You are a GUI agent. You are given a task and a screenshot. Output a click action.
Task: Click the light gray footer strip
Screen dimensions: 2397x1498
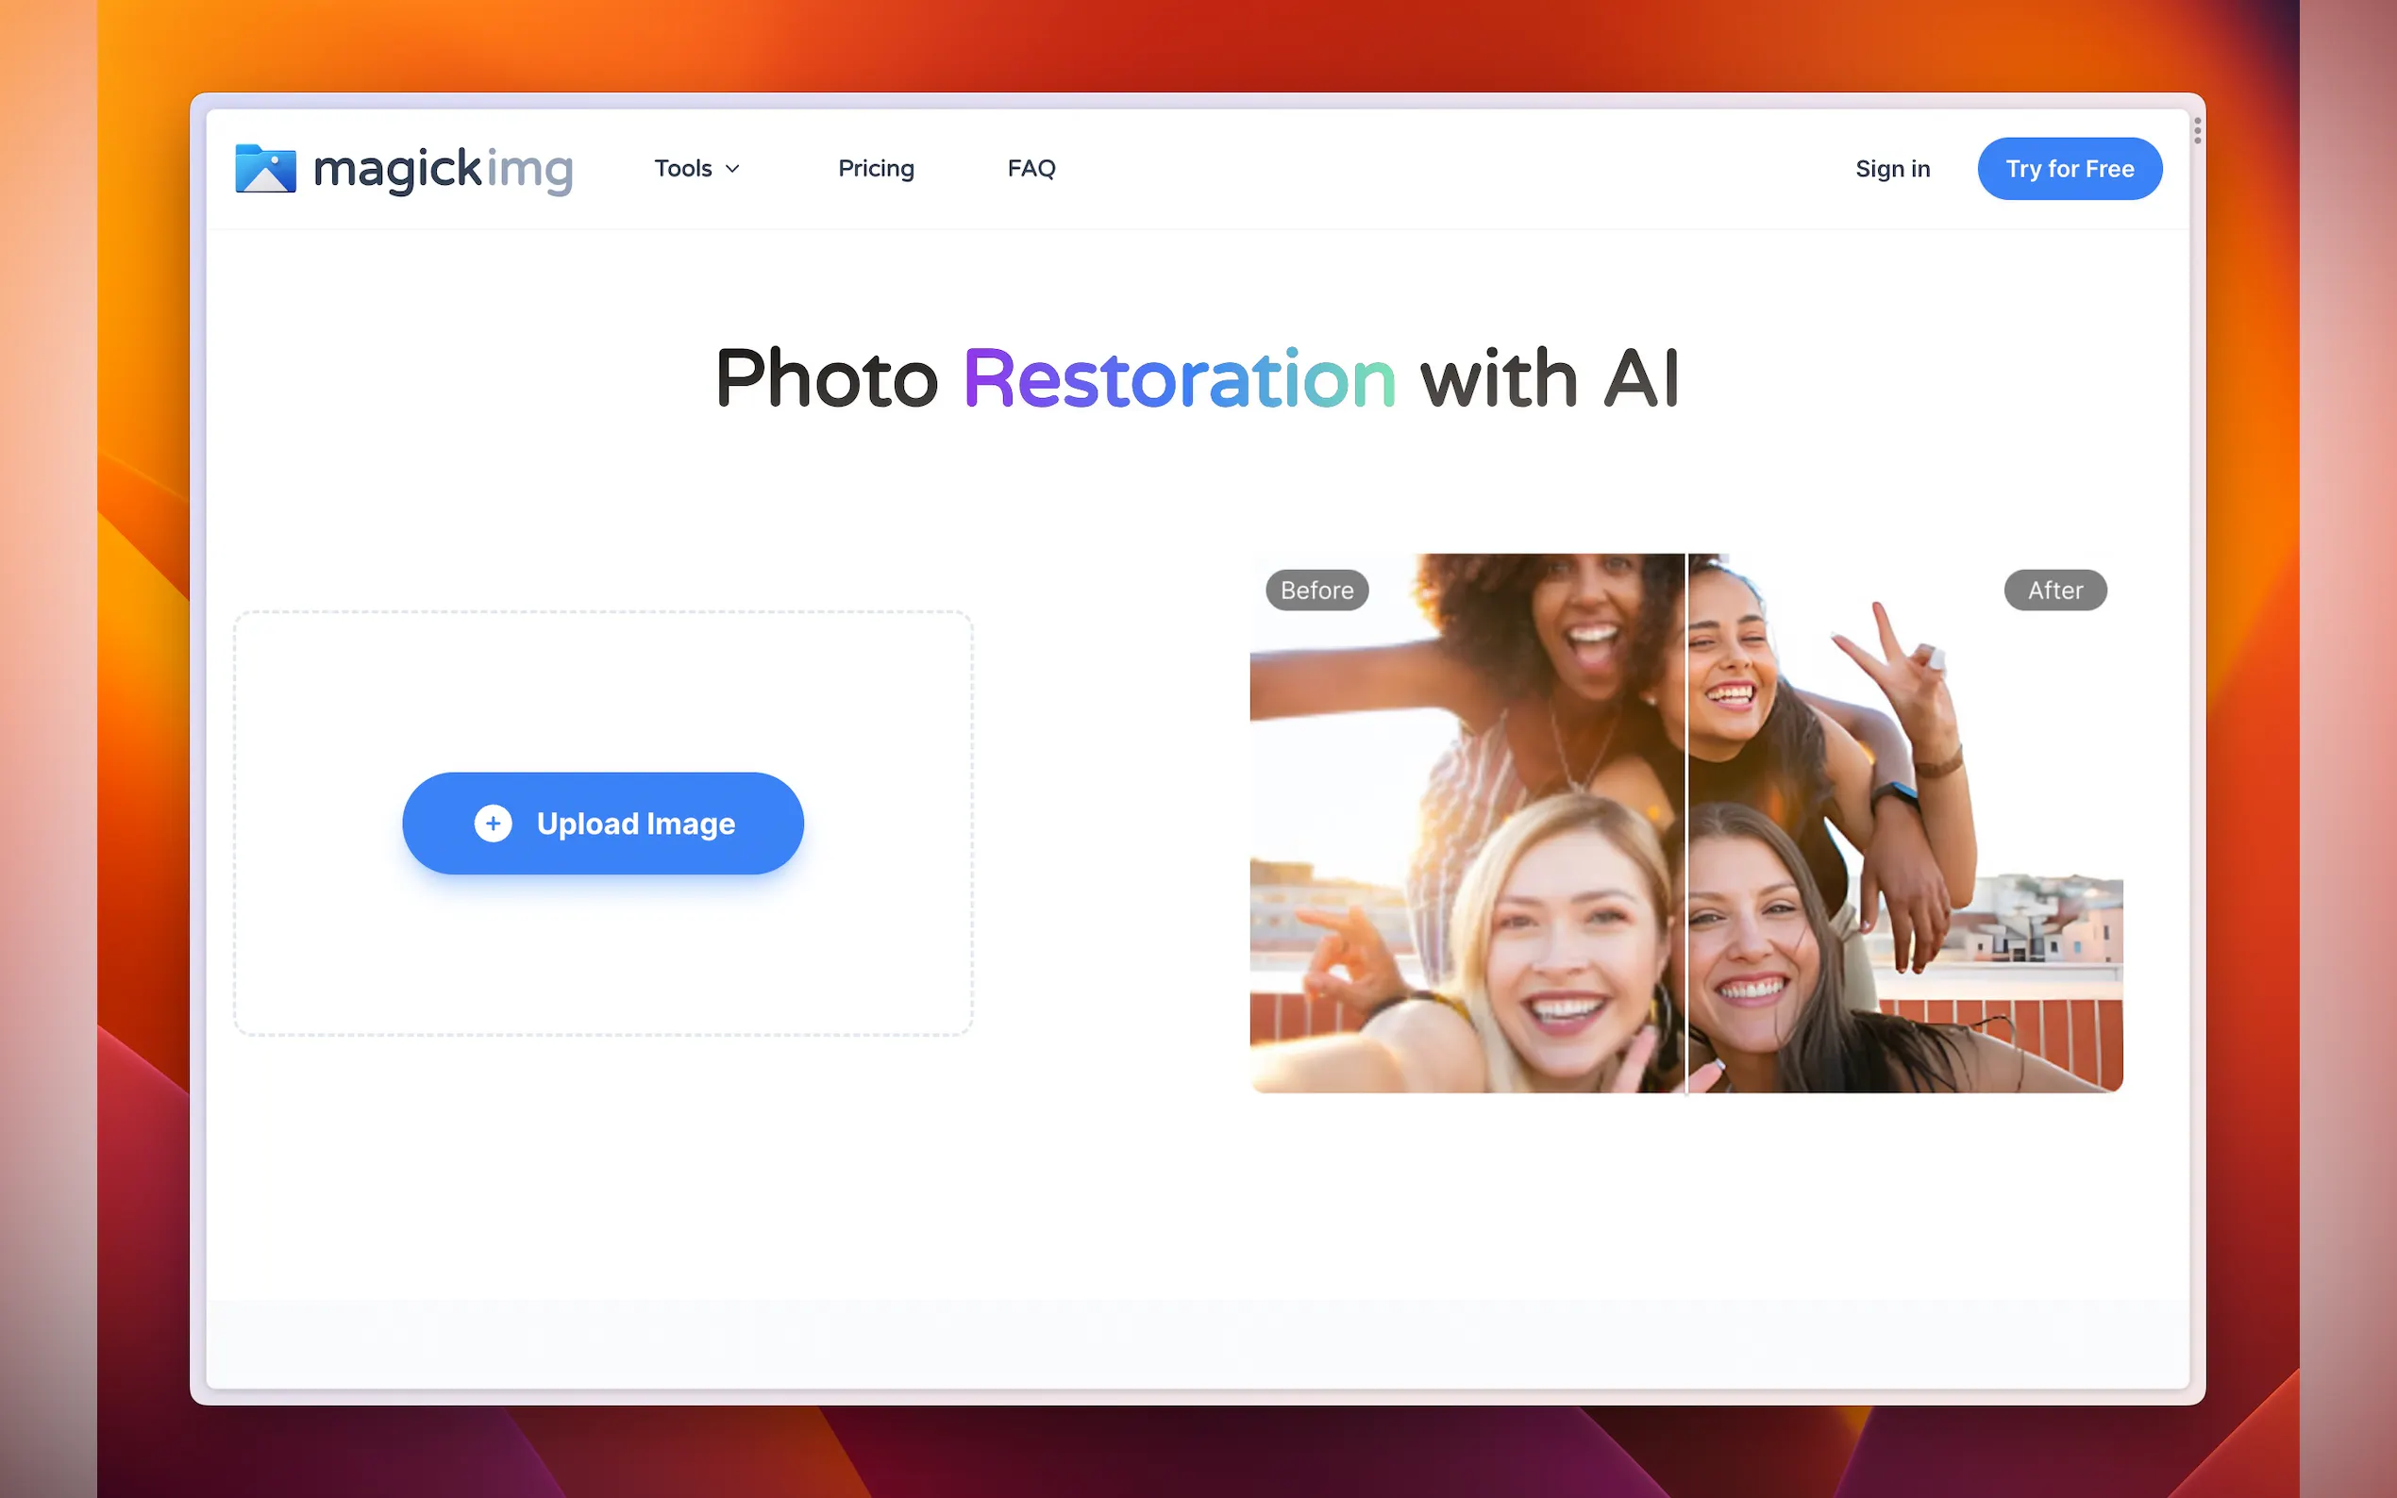1197,1342
